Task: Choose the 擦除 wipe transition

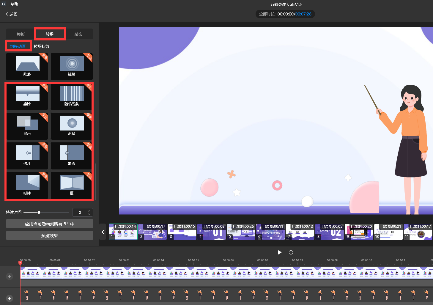Action: (x=27, y=96)
